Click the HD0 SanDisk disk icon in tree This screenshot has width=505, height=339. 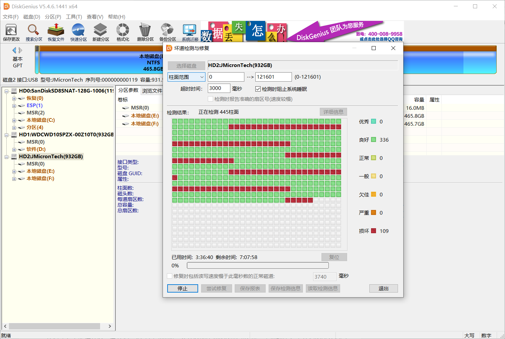coord(14,91)
